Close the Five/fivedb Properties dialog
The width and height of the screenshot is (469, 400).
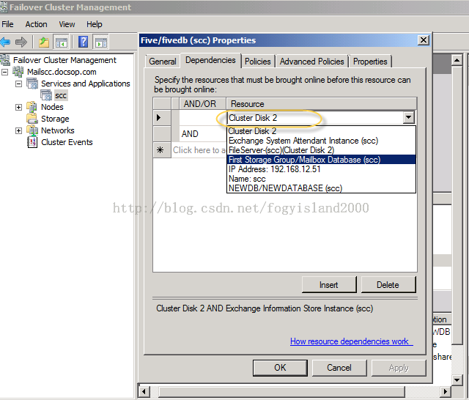tap(424, 40)
